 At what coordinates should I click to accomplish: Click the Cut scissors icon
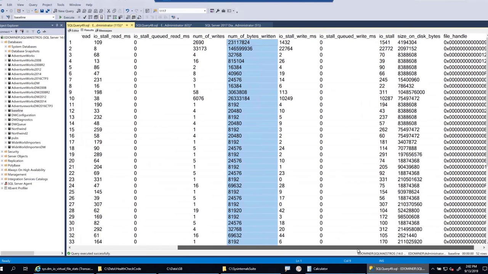(x=109, y=11)
